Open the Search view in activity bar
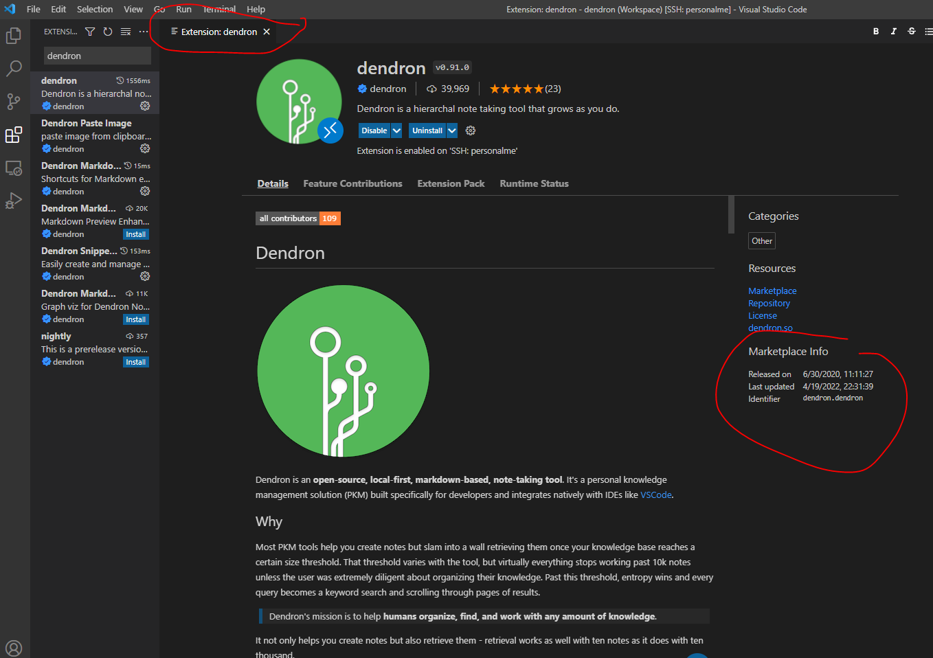Screen dimensions: 933x658 click(14, 69)
